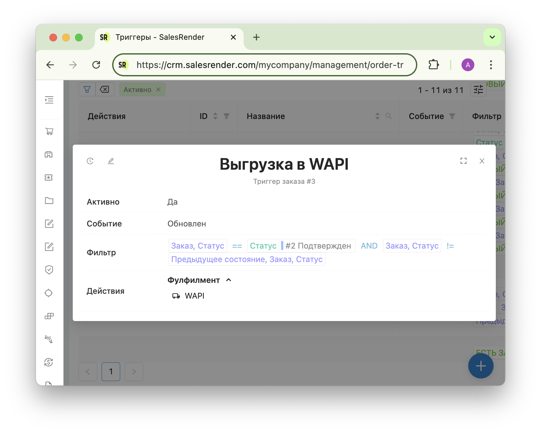541x433 pixels.
Task: Go back in browser history
Action: tap(50, 65)
